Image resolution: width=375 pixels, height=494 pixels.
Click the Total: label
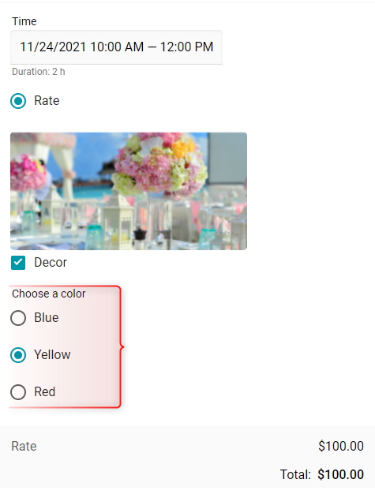295,474
